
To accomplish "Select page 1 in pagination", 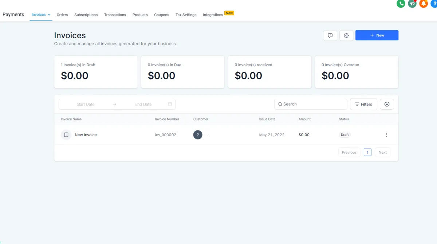I will 368,152.
